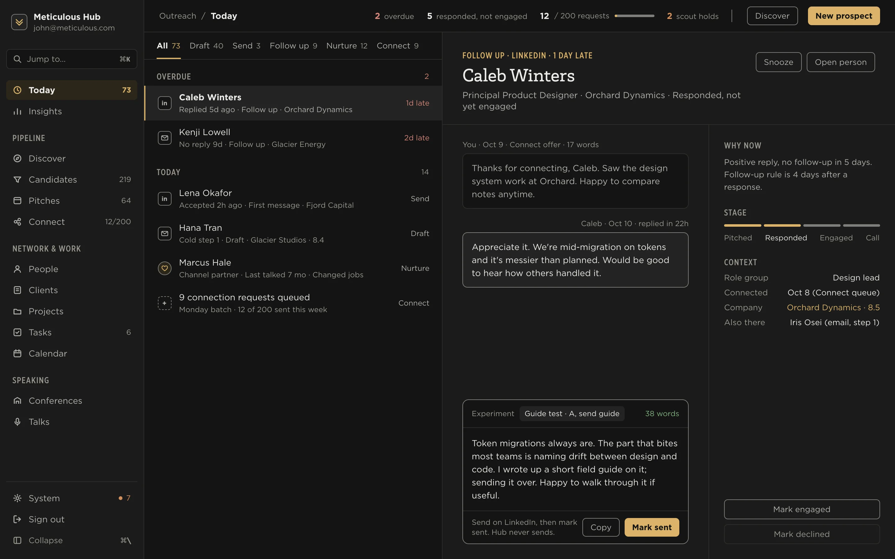The width and height of the screenshot is (895, 559).
Task: Click the Clients document icon
Action: tap(17, 290)
